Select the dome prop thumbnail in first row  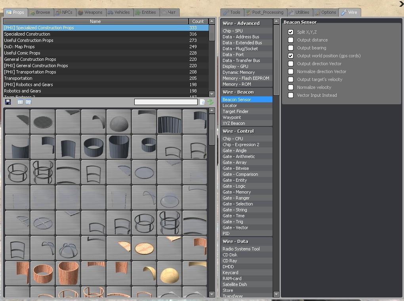tap(118, 122)
